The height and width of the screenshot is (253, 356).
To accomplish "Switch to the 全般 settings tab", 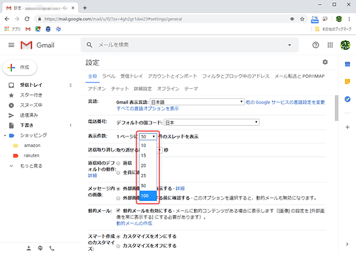I will click(x=92, y=76).
